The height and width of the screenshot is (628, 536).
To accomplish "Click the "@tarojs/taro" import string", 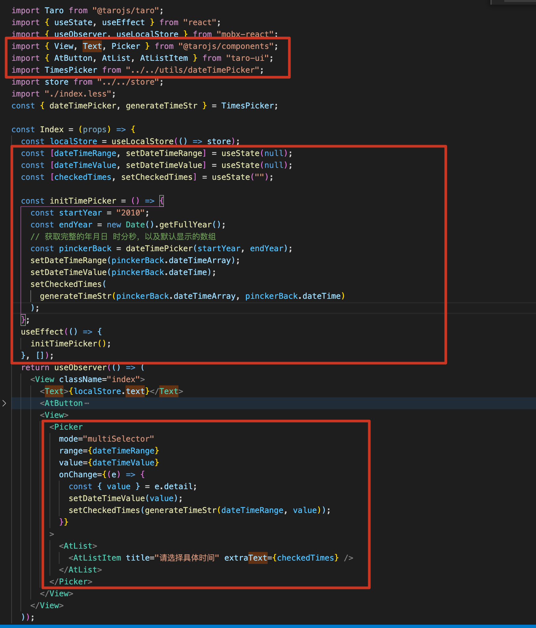I will coord(126,11).
